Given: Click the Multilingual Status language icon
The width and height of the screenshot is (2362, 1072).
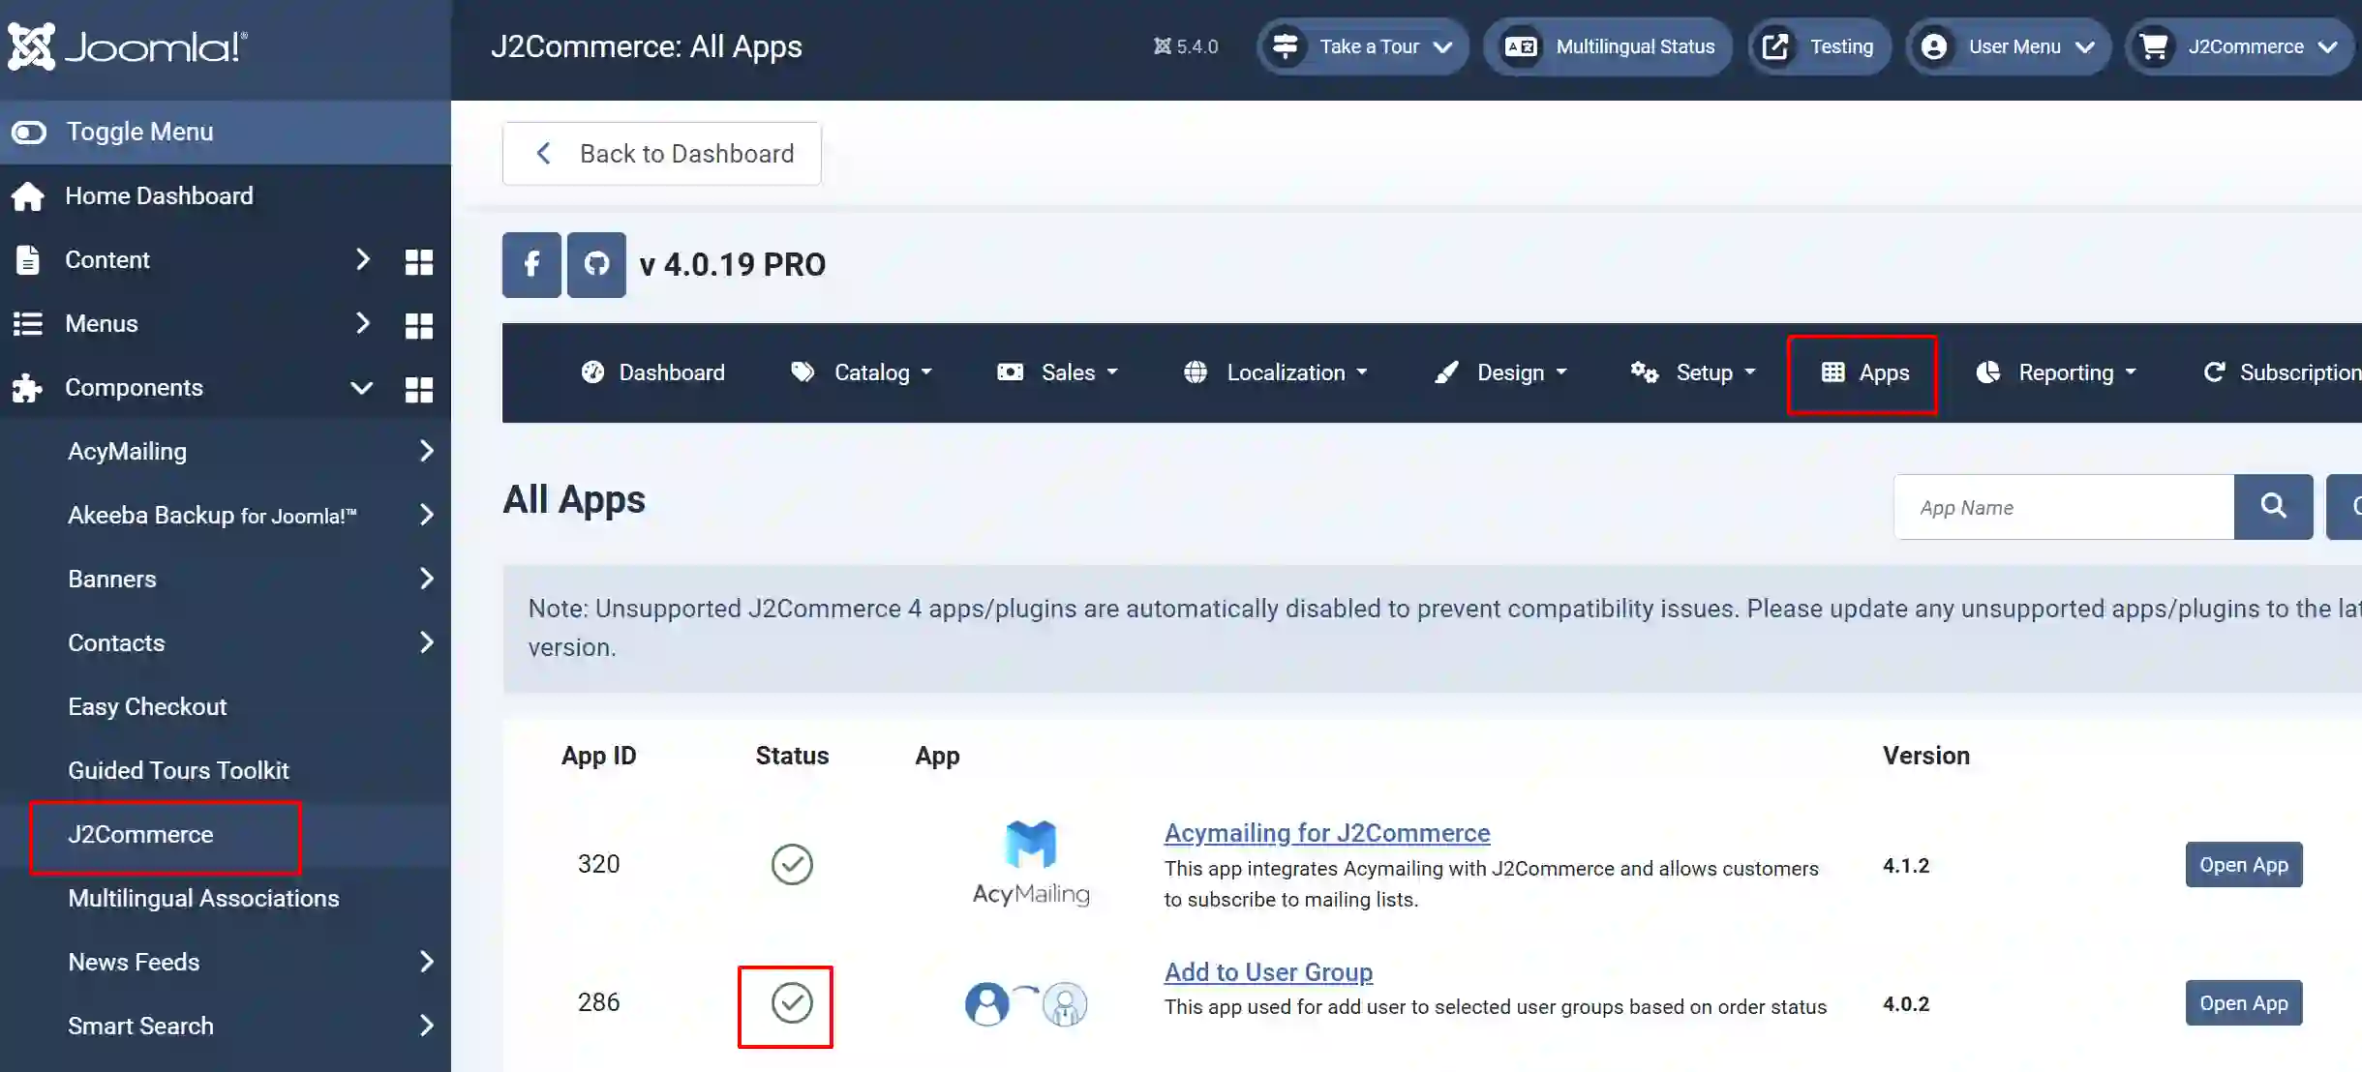Looking at the screenshot, I should click(x=1522, y=46).
